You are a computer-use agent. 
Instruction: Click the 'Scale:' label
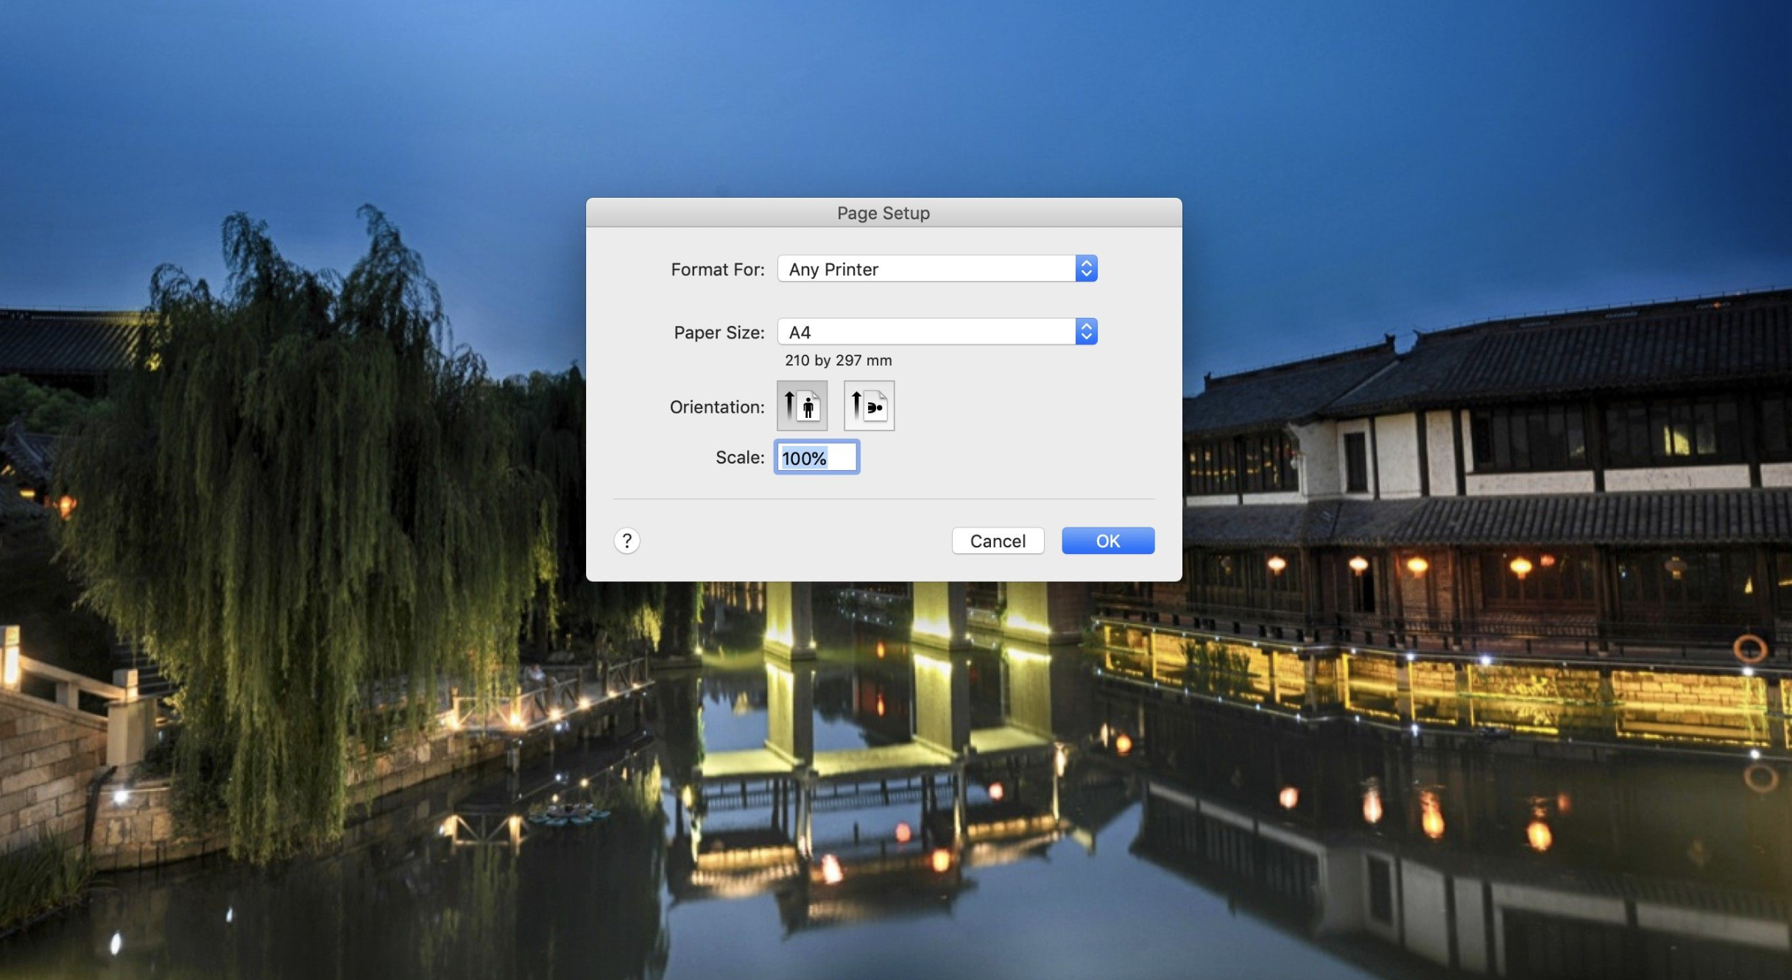740,458
